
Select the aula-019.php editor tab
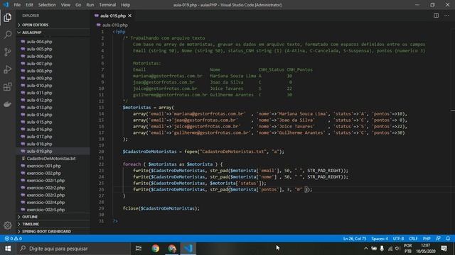[x=112, y=16]
